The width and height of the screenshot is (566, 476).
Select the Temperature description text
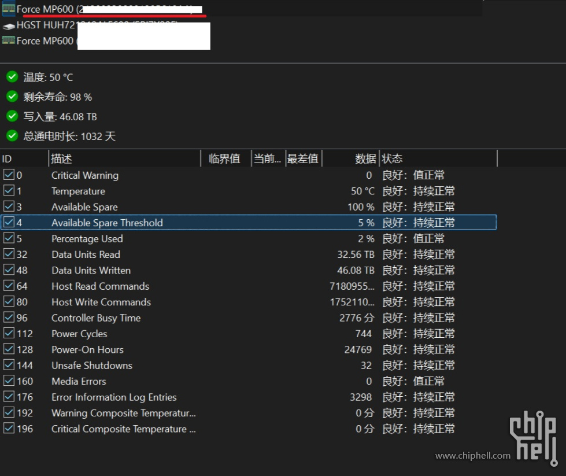click(78, 191)
